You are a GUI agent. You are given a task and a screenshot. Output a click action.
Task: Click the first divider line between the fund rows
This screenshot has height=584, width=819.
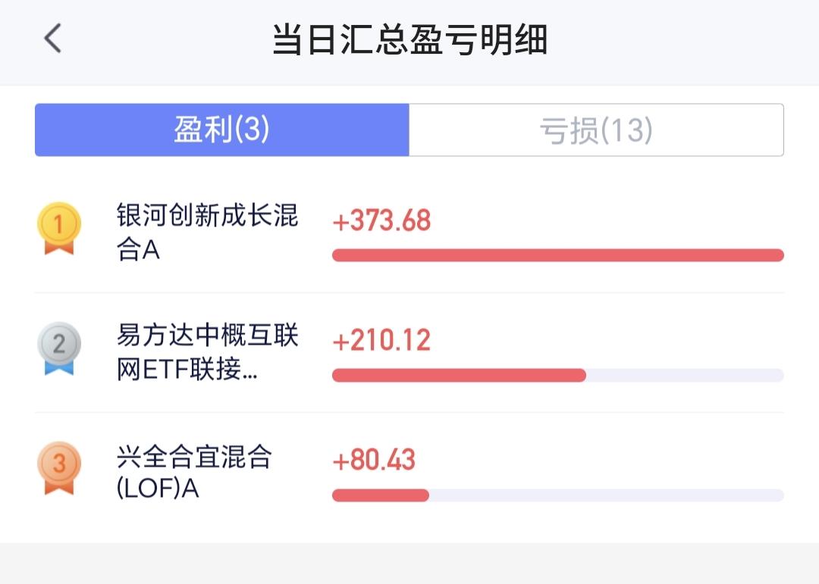click(x=409, y=293)
